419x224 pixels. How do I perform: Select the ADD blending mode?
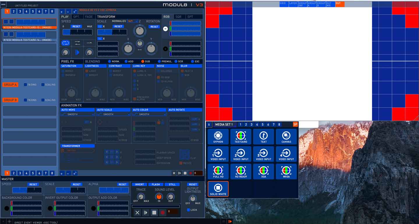click(x=126, y=62)
